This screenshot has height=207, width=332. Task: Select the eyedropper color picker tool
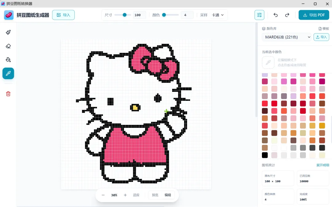pos(8,73)
